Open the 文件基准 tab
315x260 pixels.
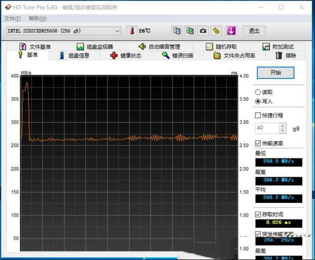coord(35,47)
